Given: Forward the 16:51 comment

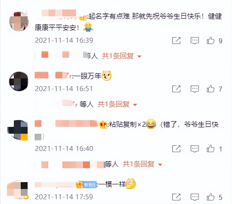Looking at the screenshot, I should coord(176,89).
